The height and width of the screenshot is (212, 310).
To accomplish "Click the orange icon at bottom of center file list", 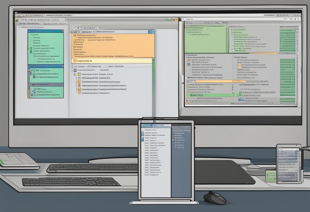I will click(x=79, y=93).
